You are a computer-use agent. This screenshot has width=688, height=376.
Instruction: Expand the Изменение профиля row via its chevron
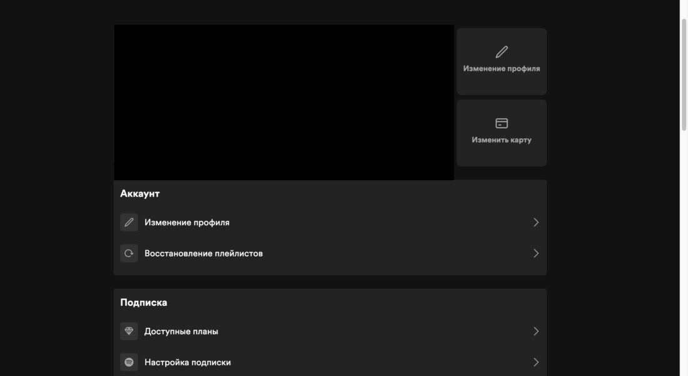pyautogui.click(x=535, y=222)
